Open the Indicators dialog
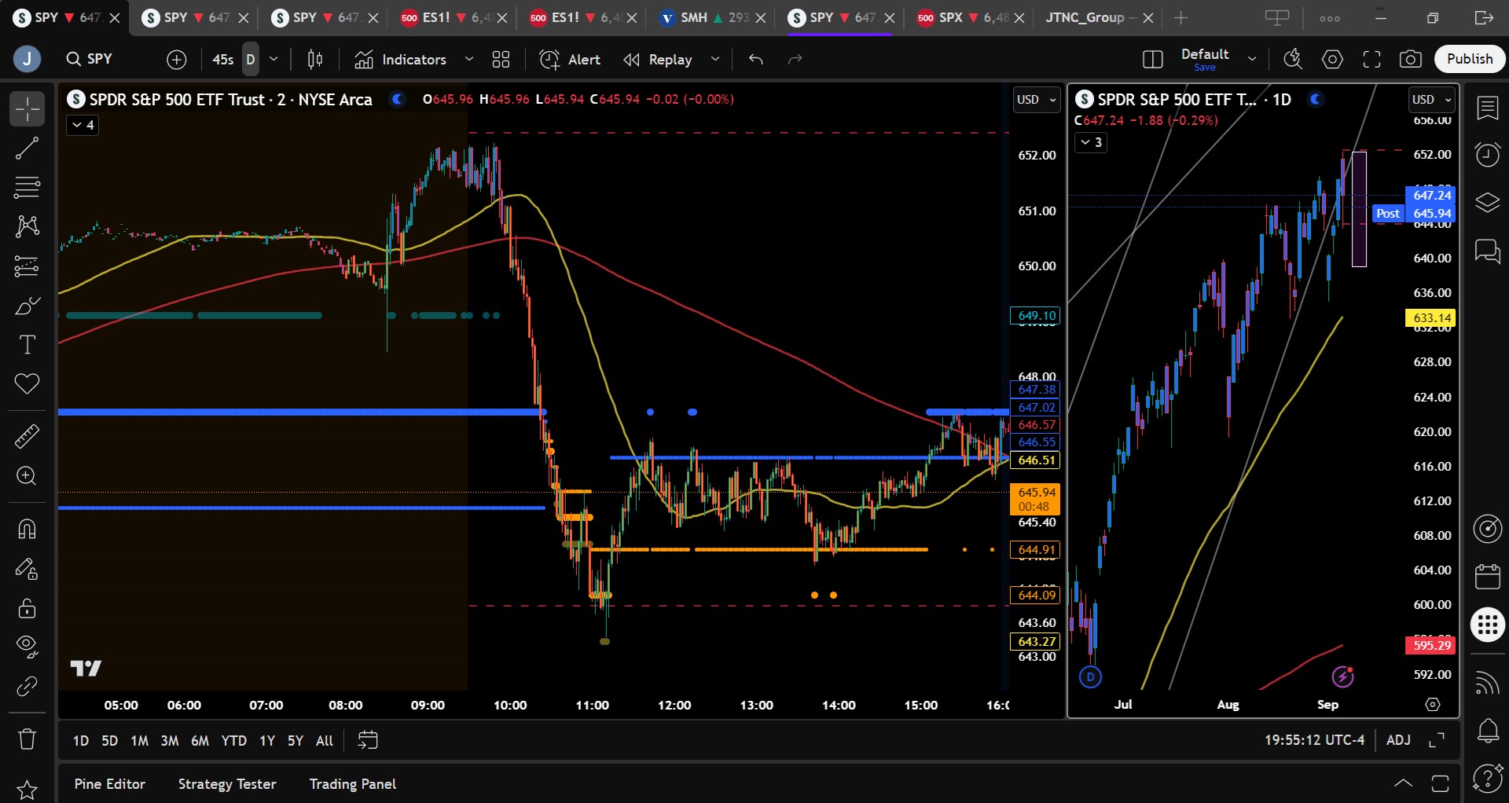 point(401,59)
